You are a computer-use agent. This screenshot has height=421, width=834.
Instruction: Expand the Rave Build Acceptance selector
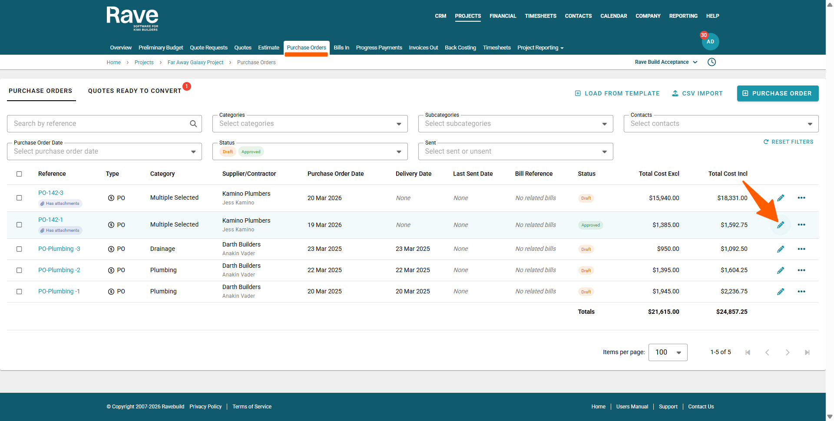(666, 62)
